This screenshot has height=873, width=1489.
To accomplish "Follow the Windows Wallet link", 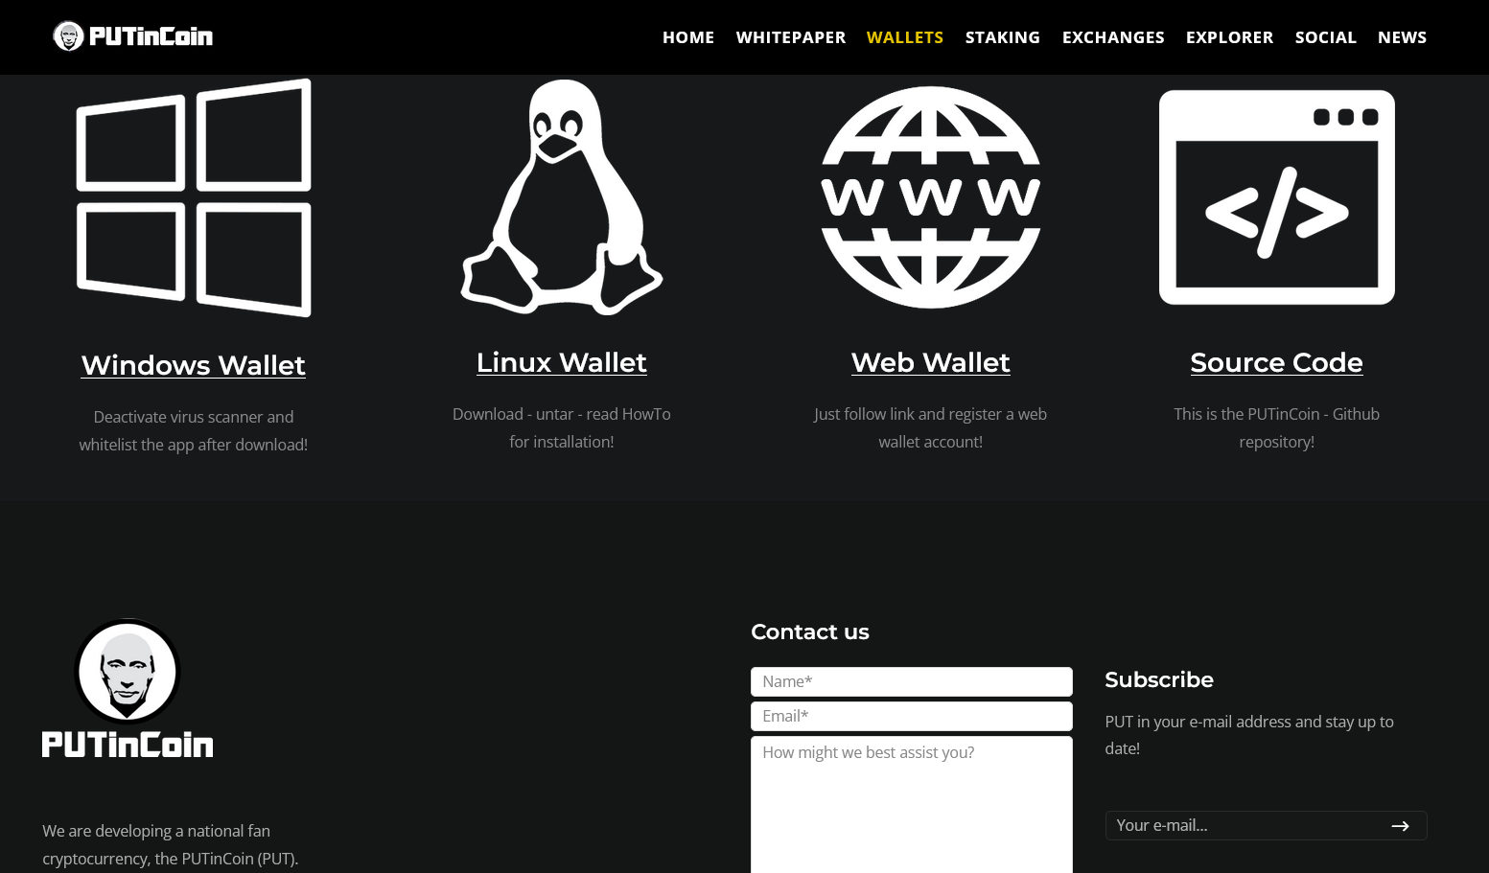I will click(194, 365).
